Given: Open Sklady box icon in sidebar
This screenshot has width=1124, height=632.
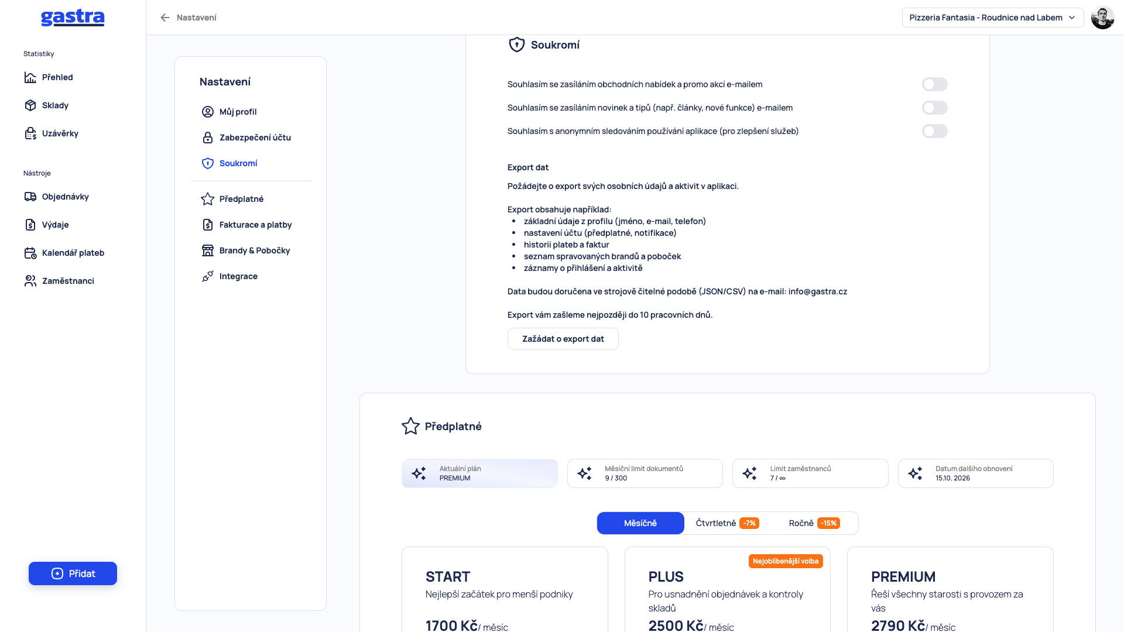Looking at the screenshot, I should 30,105.
